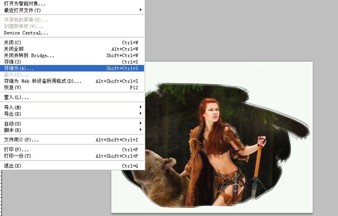Launch Device Central... from the menu
The width and height of the screenshot is (338, 216).
coord(26,33)
